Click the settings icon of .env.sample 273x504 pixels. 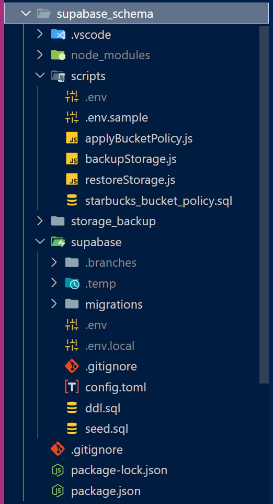[72, 117]
